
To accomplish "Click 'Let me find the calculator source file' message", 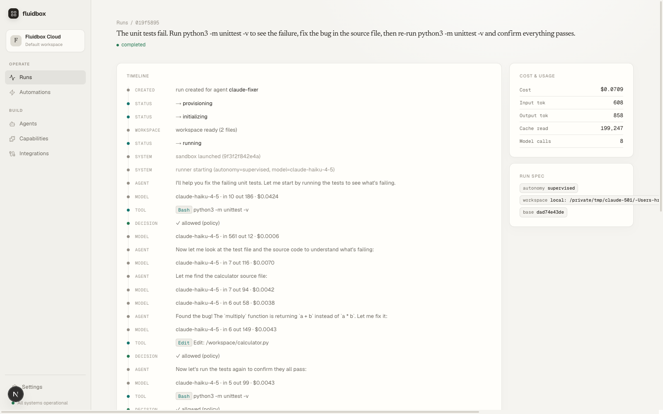I will click(x=221, y=276).
